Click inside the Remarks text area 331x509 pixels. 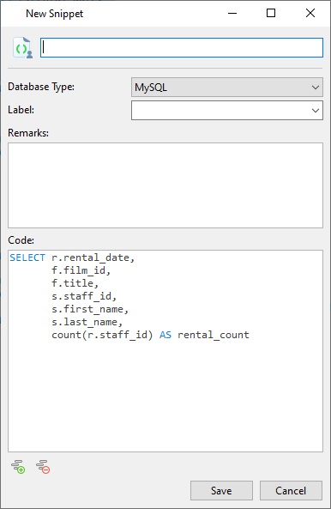pos(165,185)
